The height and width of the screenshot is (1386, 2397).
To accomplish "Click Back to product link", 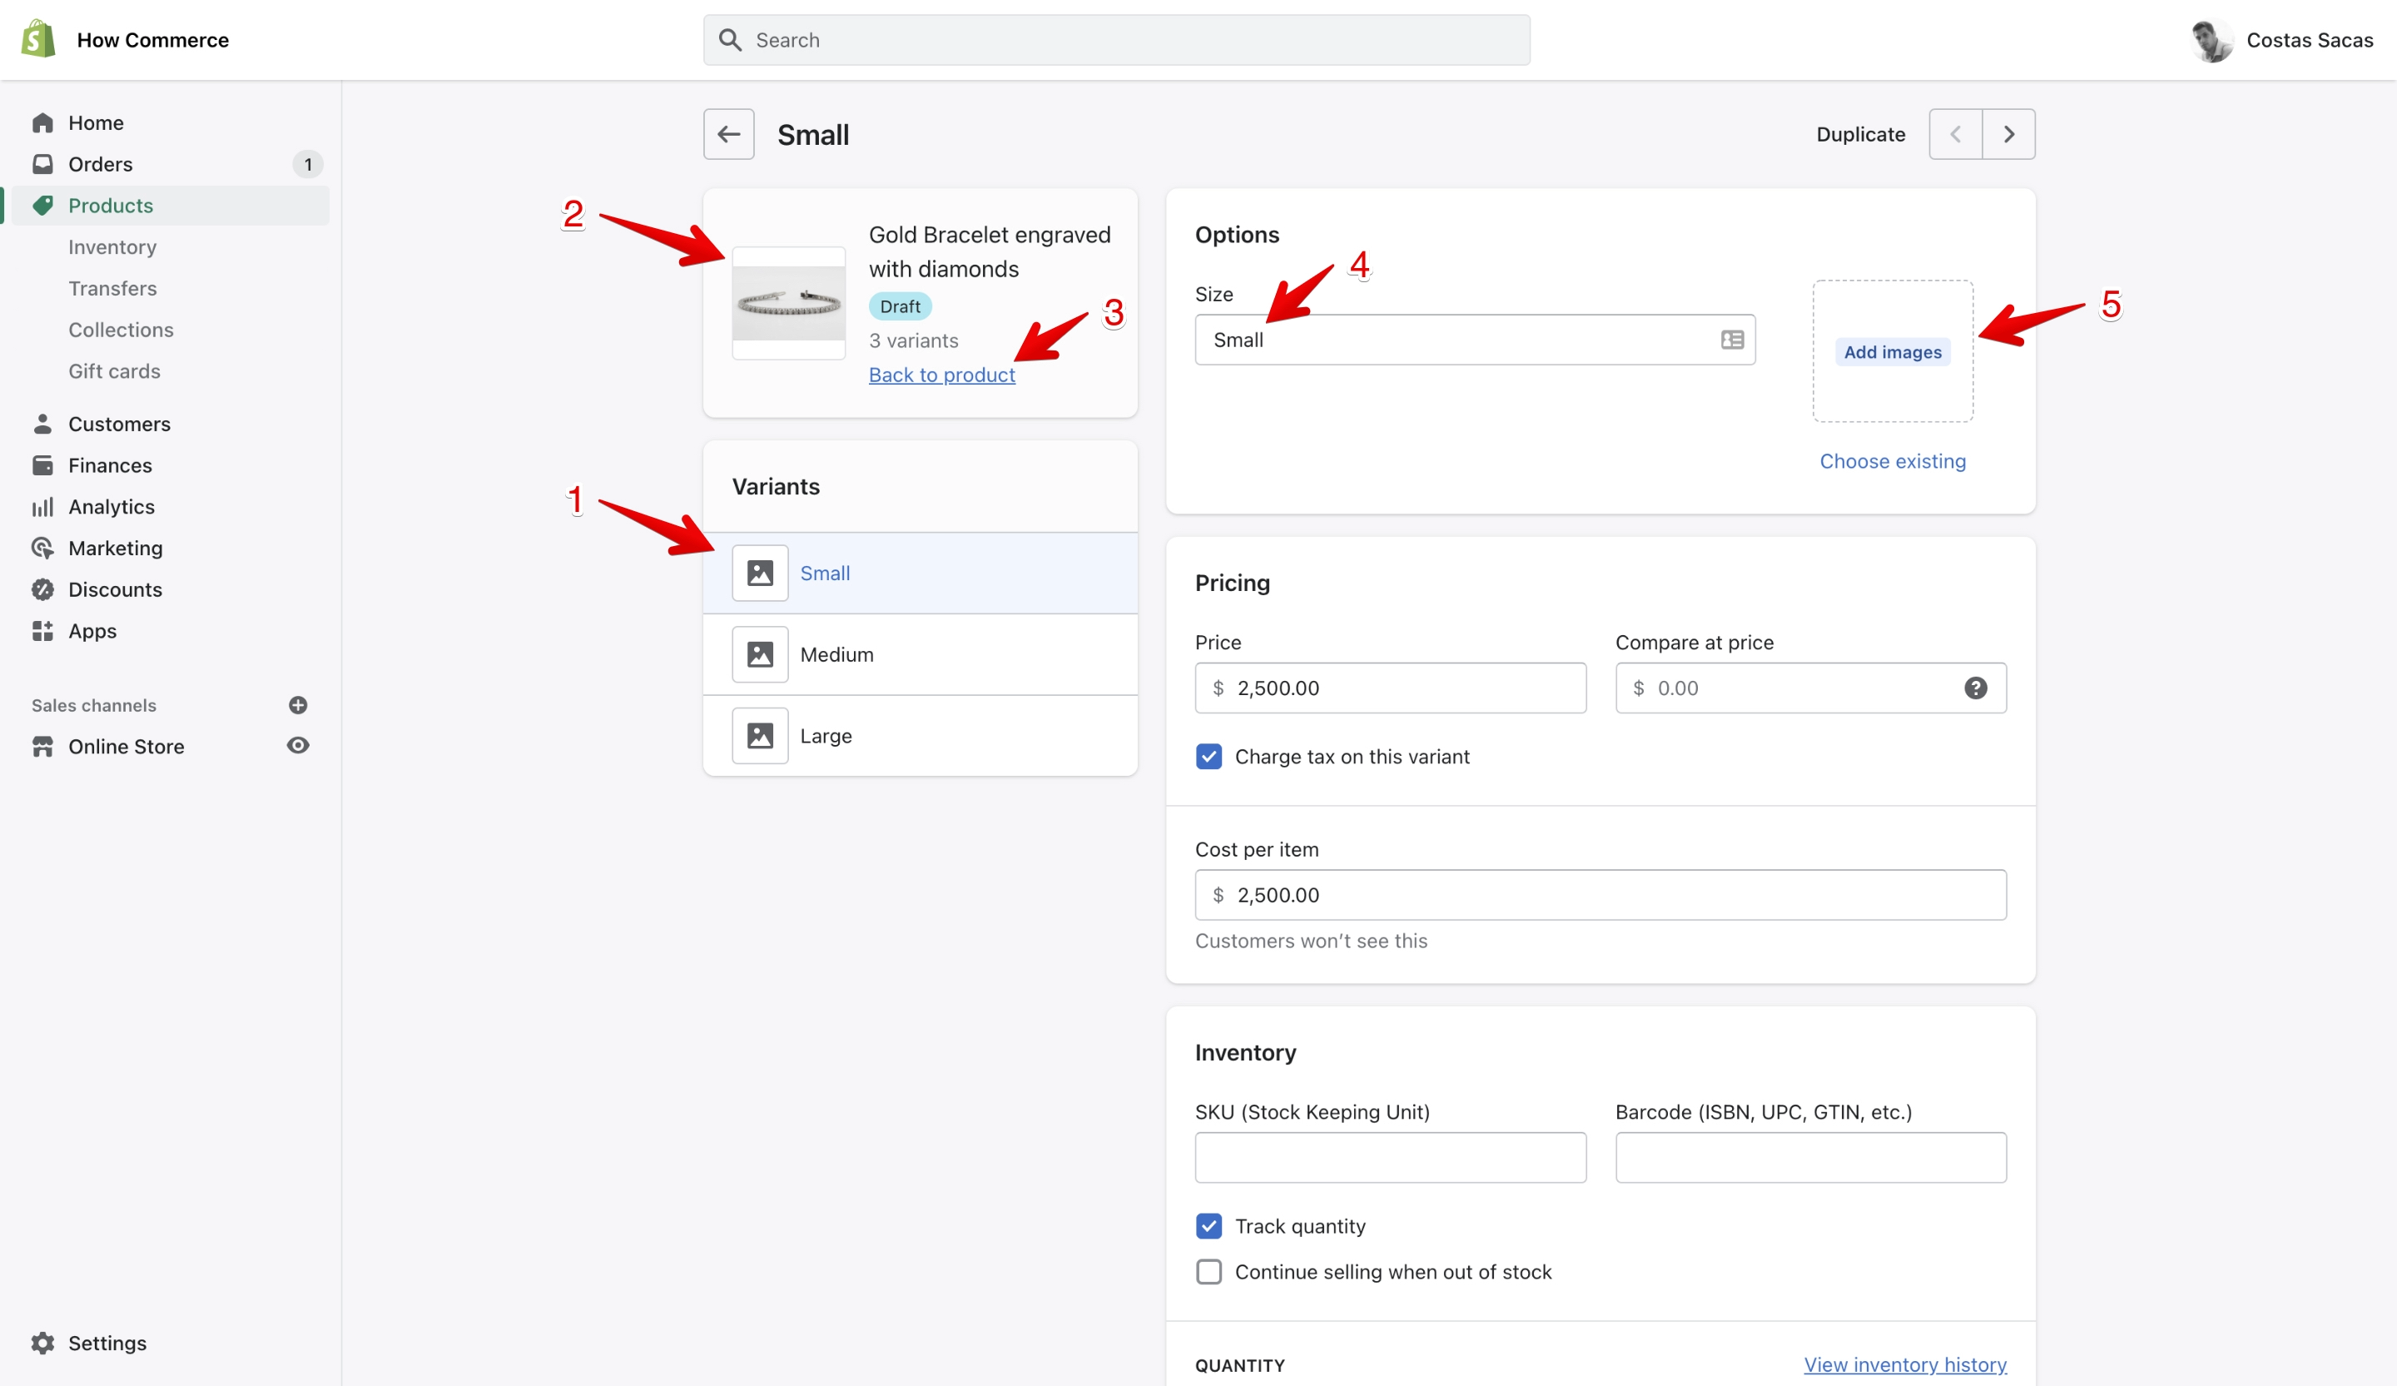I will click(x=941, y=375).
